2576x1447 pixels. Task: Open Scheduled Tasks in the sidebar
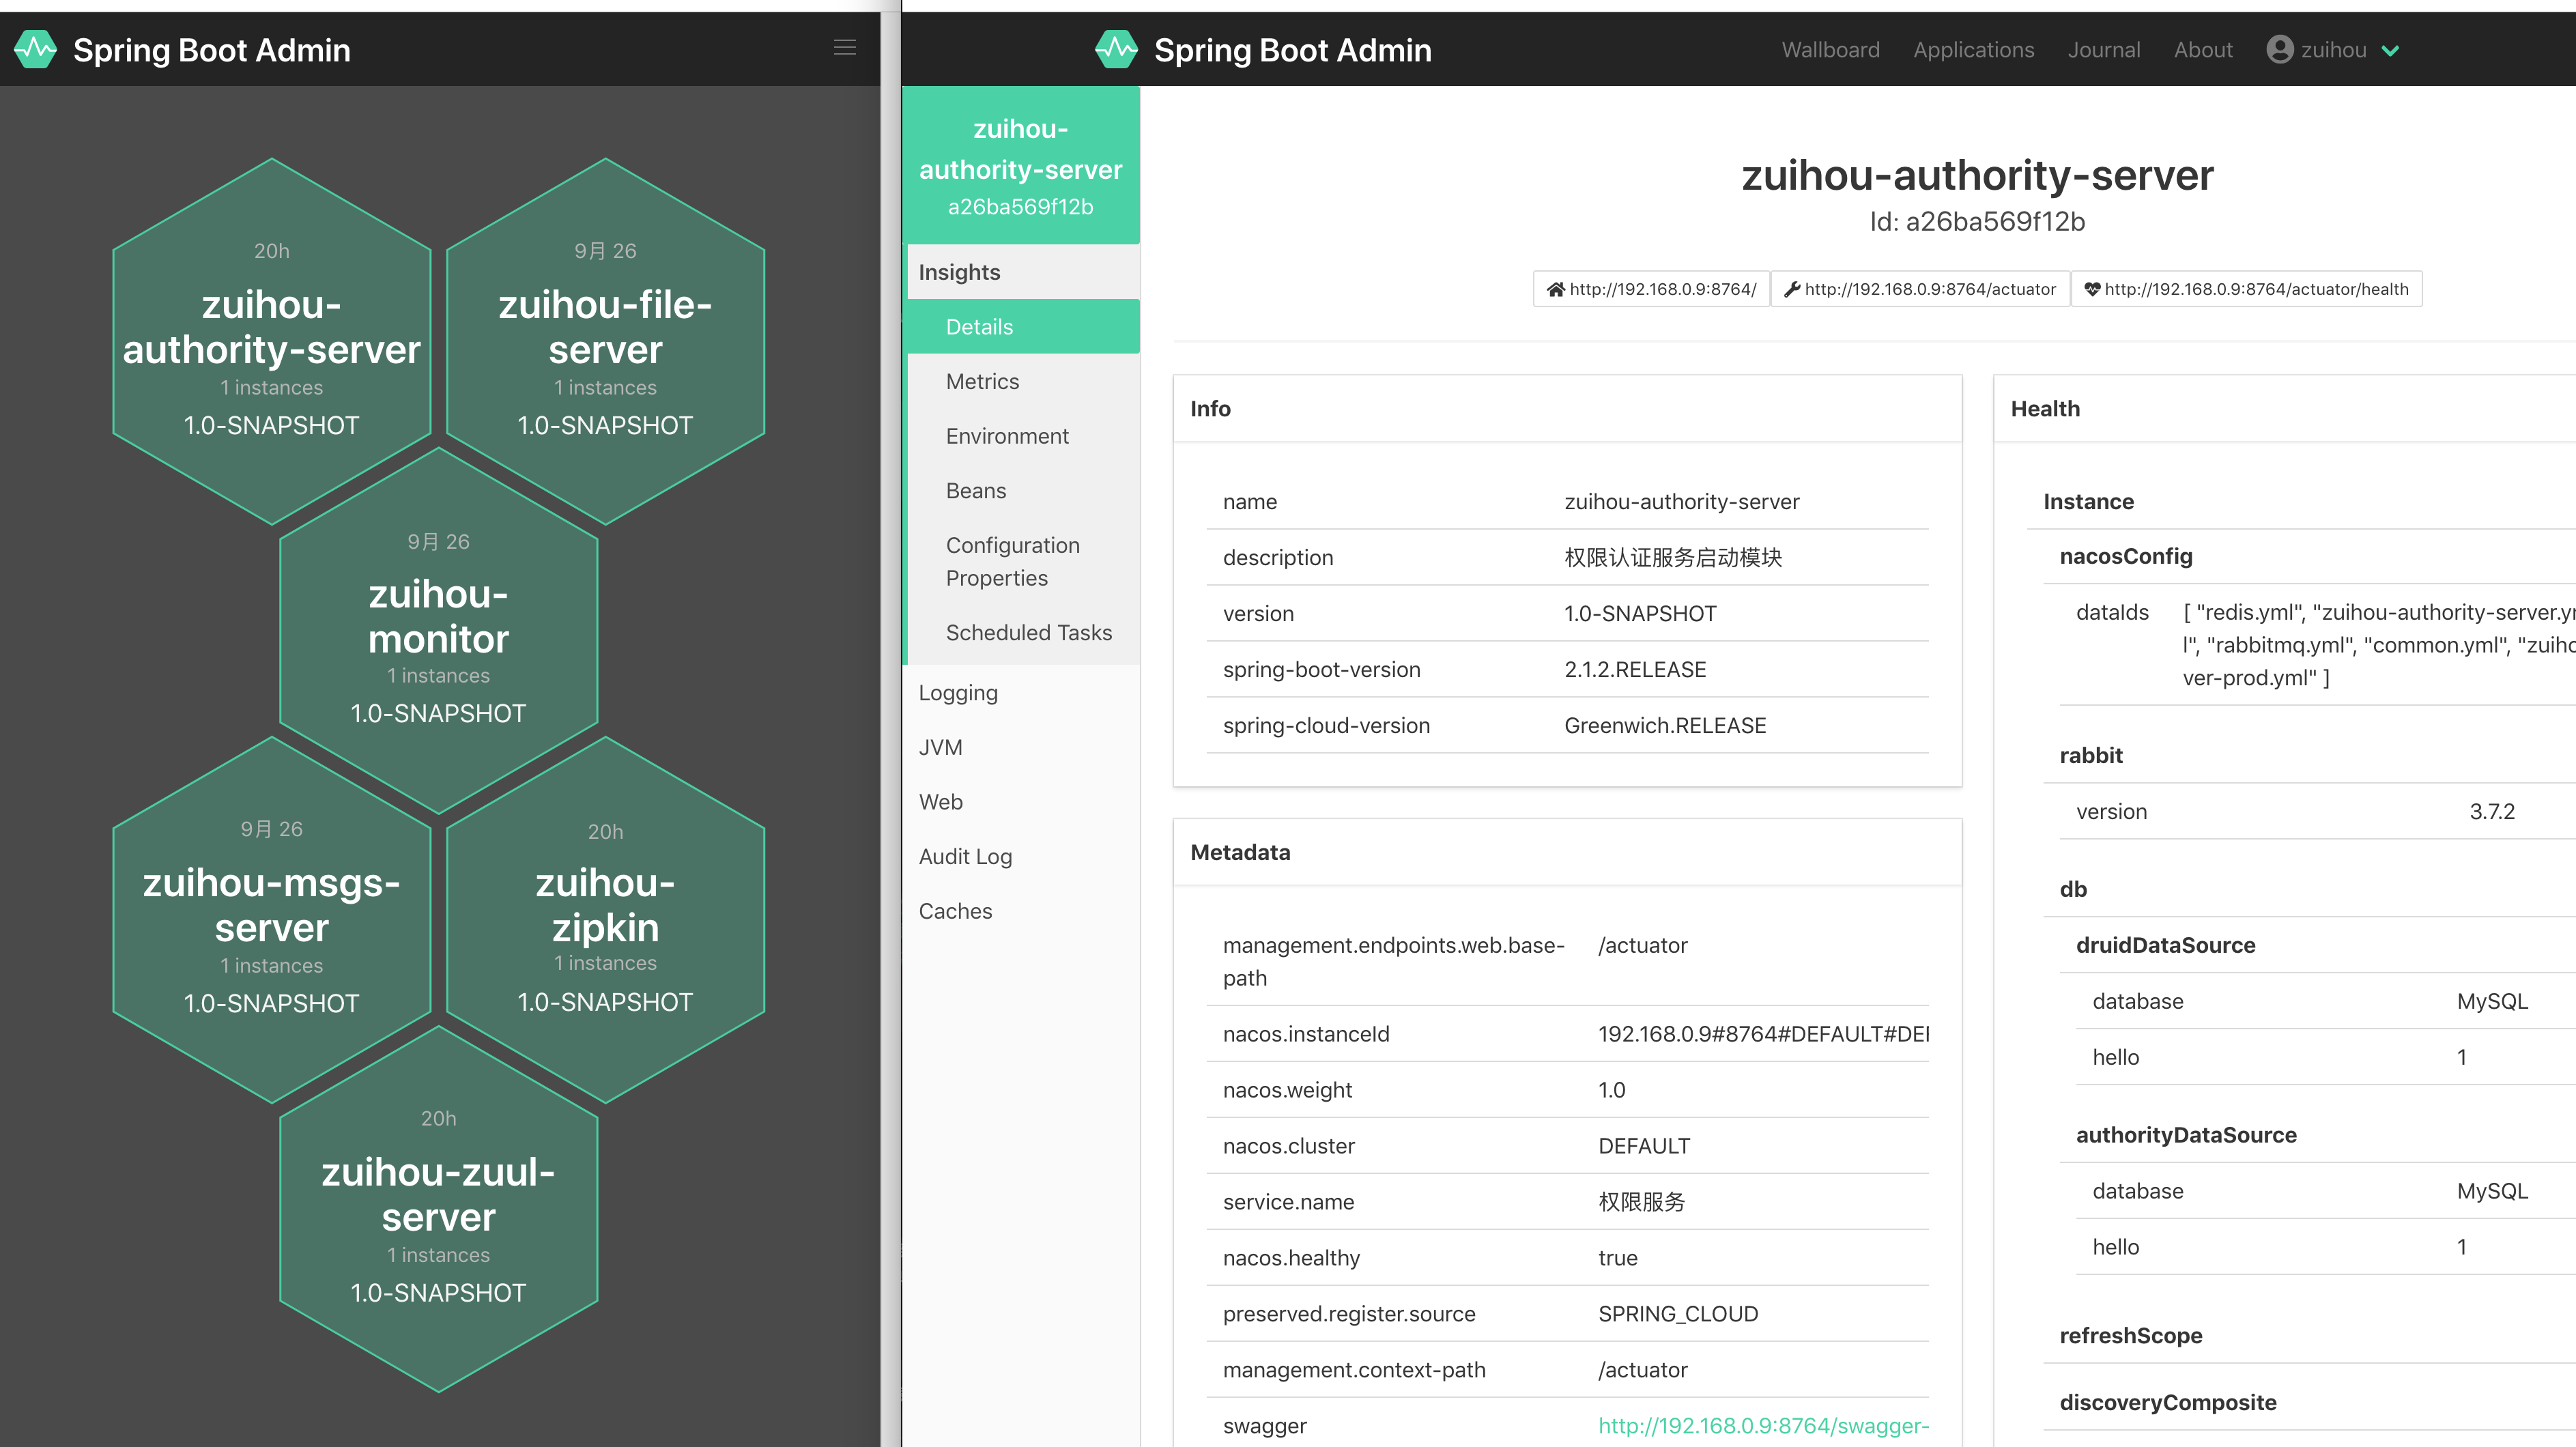[x=1028, y=632]
